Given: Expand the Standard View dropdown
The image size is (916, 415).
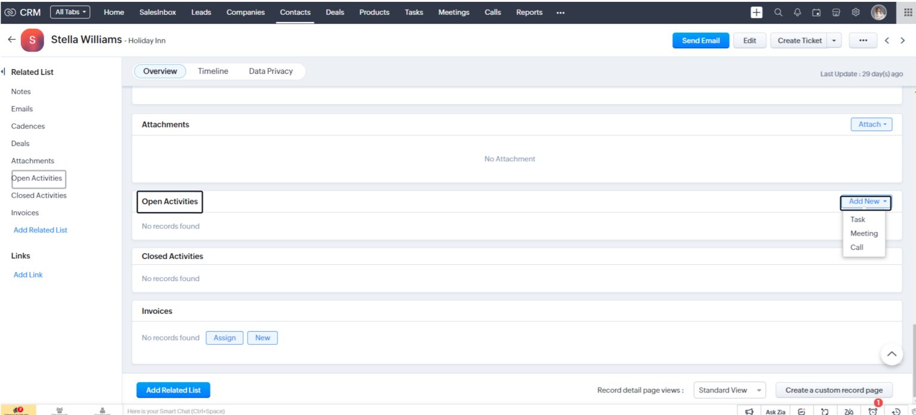Looking at the screenshot, I should tap(729, 389).
